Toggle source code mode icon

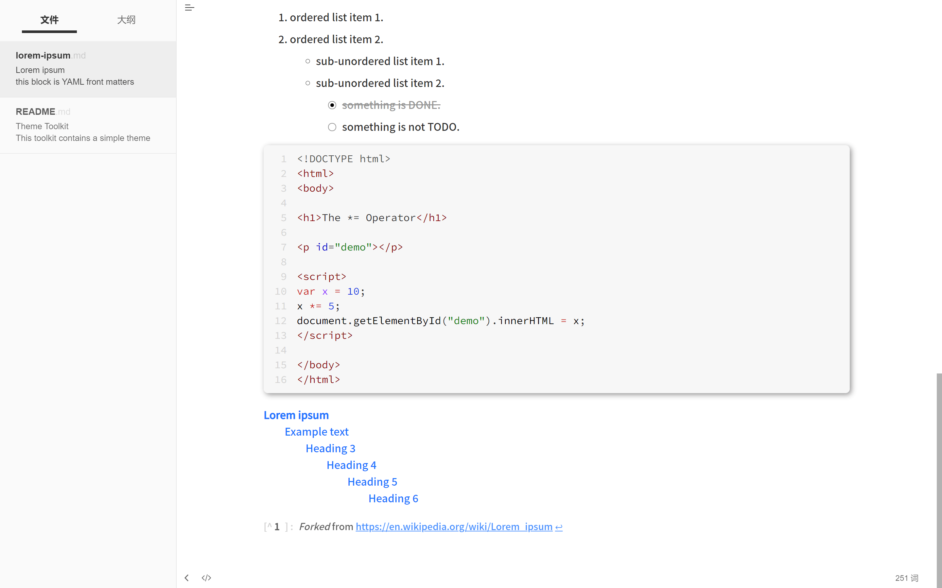pos(206,578)
